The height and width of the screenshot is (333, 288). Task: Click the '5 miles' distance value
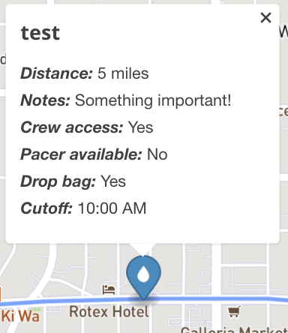click(123, 73)
